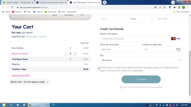
Task: Select Chrome Space Reimagined taskbar button
Action: [x=39, y=105]
